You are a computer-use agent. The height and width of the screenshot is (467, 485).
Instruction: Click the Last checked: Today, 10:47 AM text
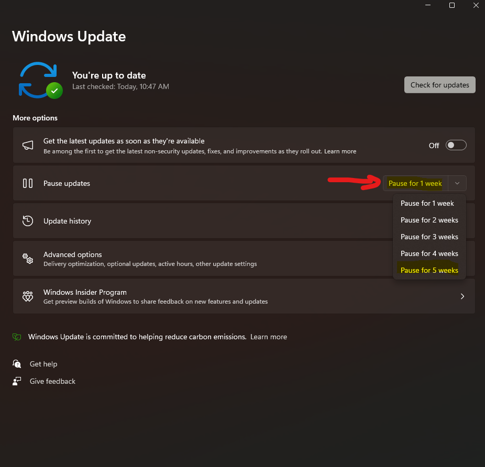(120, 86)
